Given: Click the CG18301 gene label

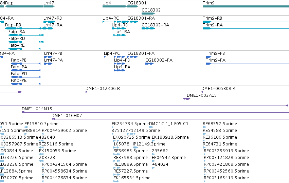Looking at the screenshot, I should (137, 3).
